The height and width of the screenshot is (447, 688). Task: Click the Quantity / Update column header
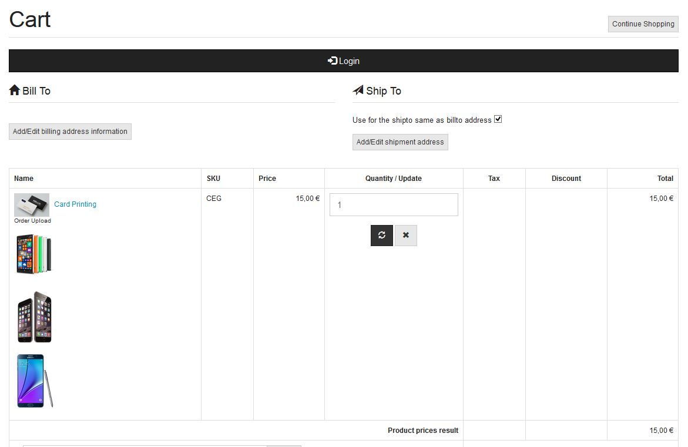394,179
